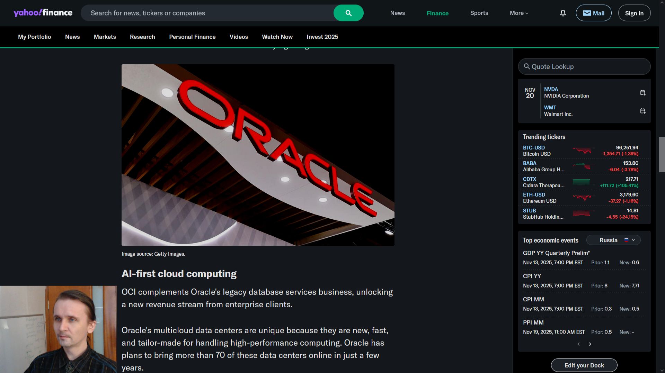Open My Portfolio tab
The width and height of the screenshot is (665, 373).
click(x=35, y=37)
